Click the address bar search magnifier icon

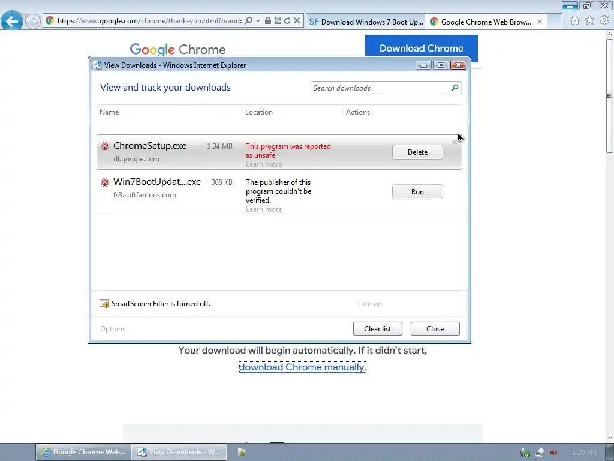249,21
